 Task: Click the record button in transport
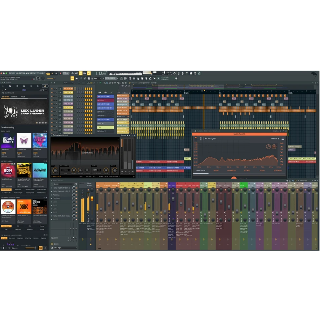coord(60,73)
